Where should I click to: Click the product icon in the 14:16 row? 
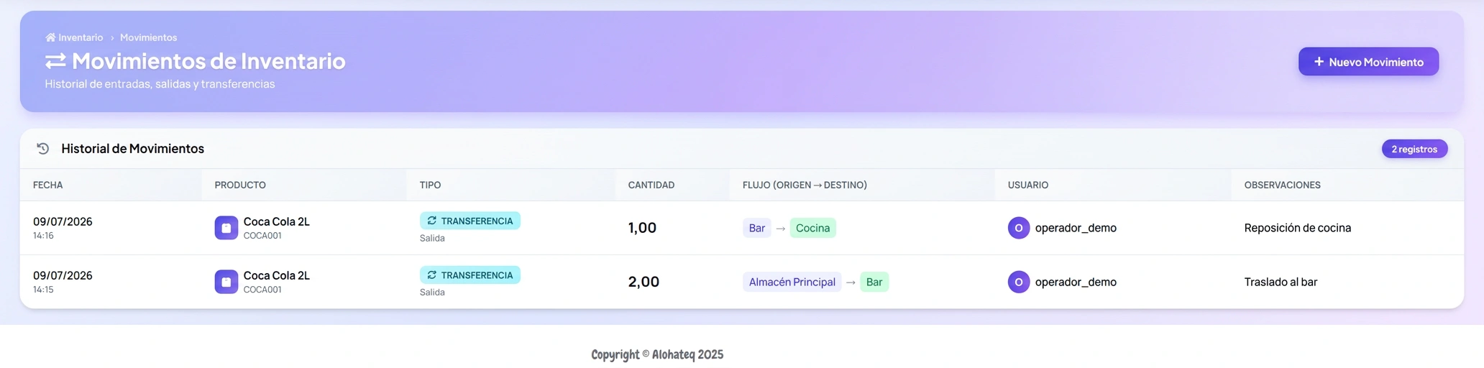tap(226, 228)
